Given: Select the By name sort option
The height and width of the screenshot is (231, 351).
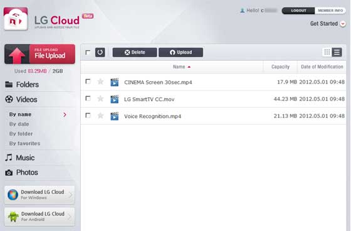Looking at the screenshot, I should (x=20, y=114).
